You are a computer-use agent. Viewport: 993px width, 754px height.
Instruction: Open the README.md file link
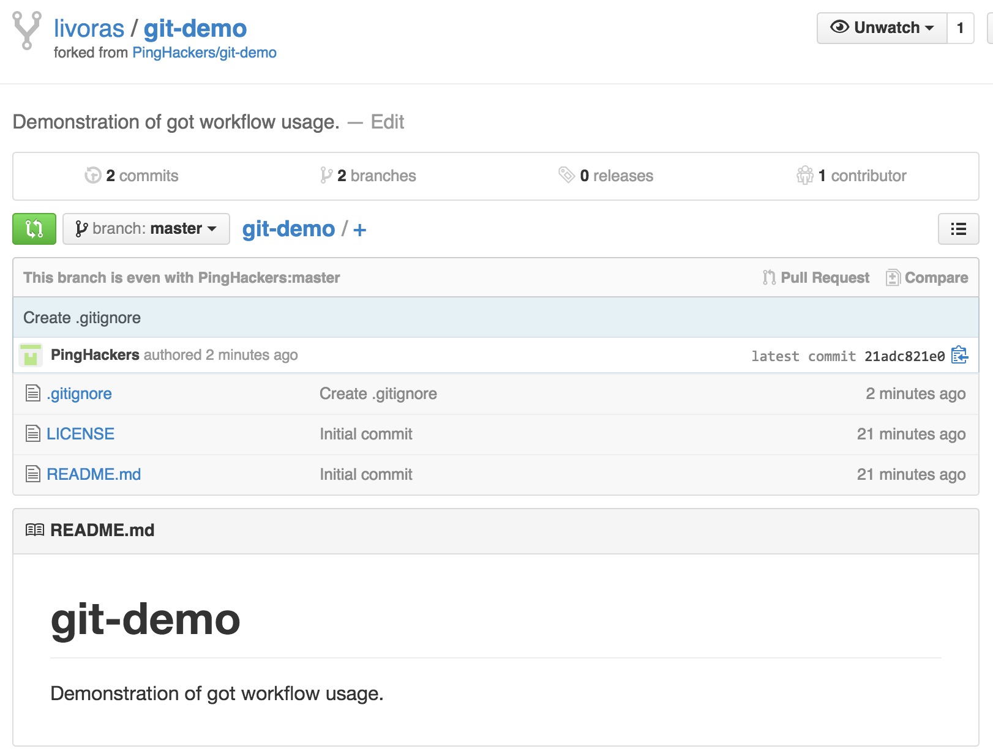point(94,474)
